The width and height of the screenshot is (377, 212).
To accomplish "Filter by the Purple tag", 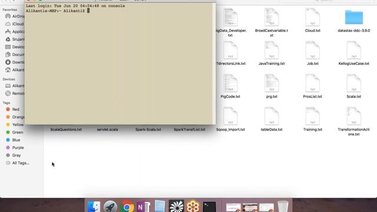I will point(15,148).
